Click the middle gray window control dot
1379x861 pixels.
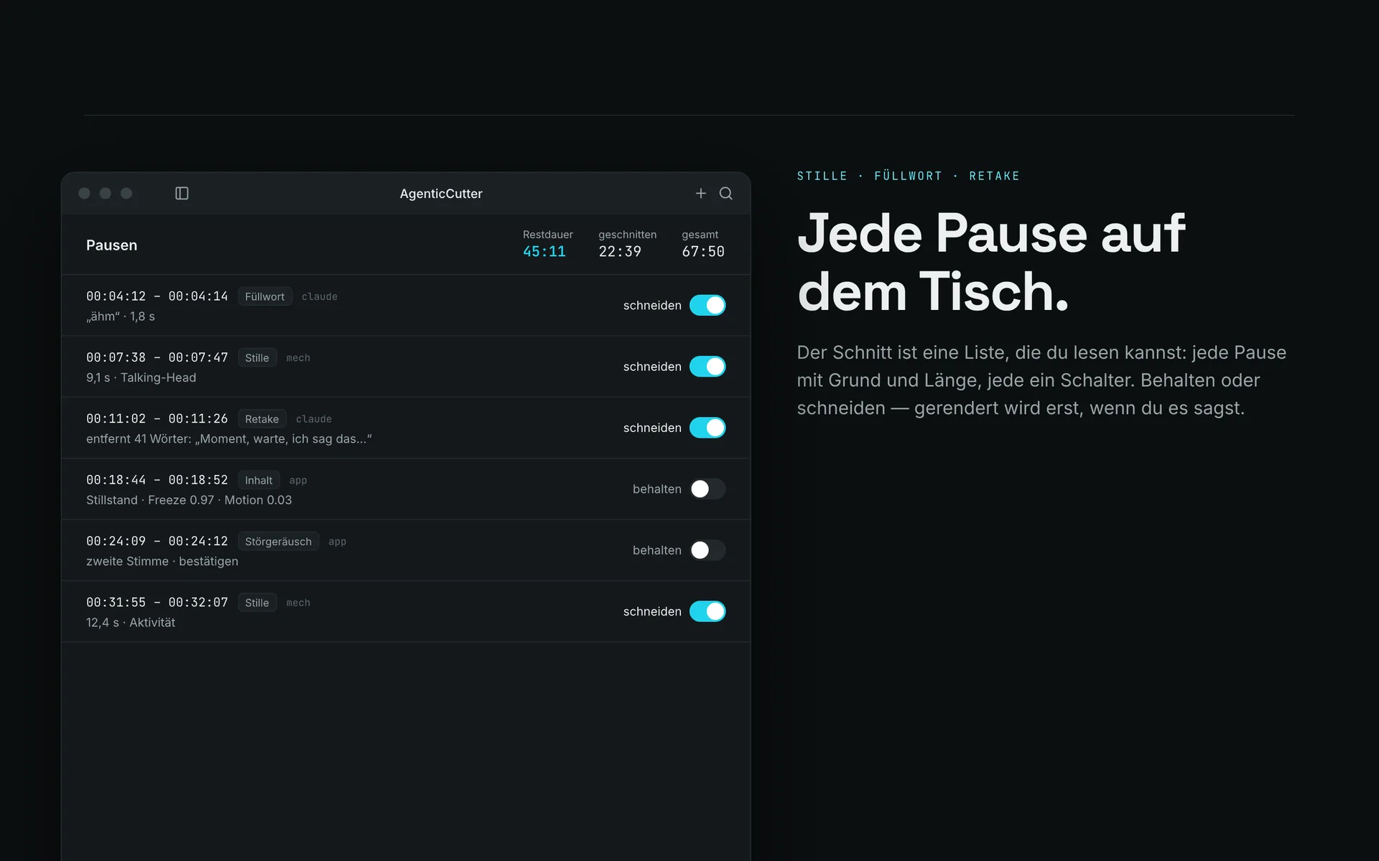tap(106, 194)
